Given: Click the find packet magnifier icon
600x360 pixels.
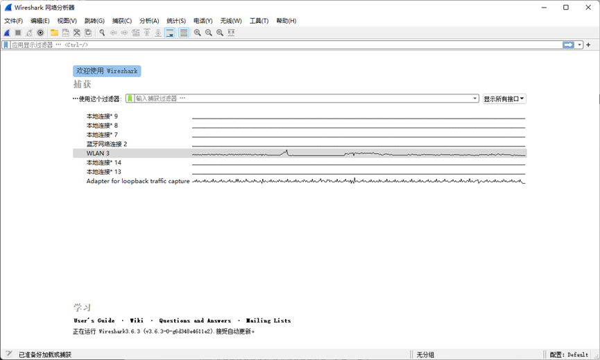Looking at the screenshot, I should (102, 33).
